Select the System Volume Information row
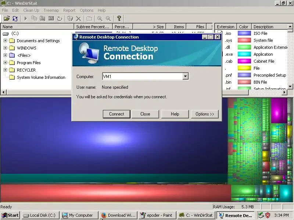294x220 pixels. [41, 77]
